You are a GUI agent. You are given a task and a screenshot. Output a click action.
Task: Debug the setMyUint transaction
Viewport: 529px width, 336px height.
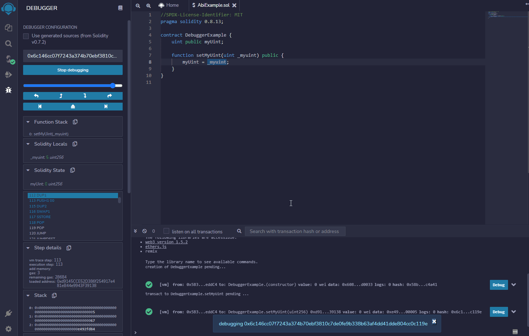click(x=499, y=312)
